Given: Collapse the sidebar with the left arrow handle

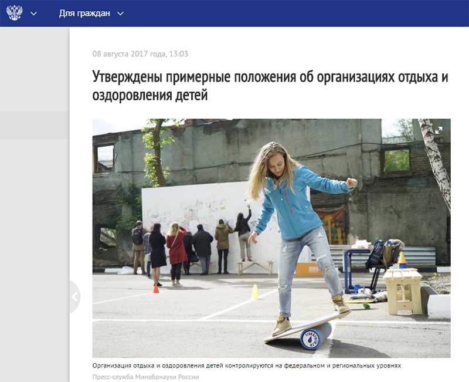Looking at the screenshot, I should 75,297.
